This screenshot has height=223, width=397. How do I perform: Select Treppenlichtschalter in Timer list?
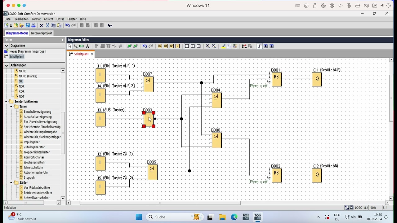pyautogui.click(x=37, y=152)
